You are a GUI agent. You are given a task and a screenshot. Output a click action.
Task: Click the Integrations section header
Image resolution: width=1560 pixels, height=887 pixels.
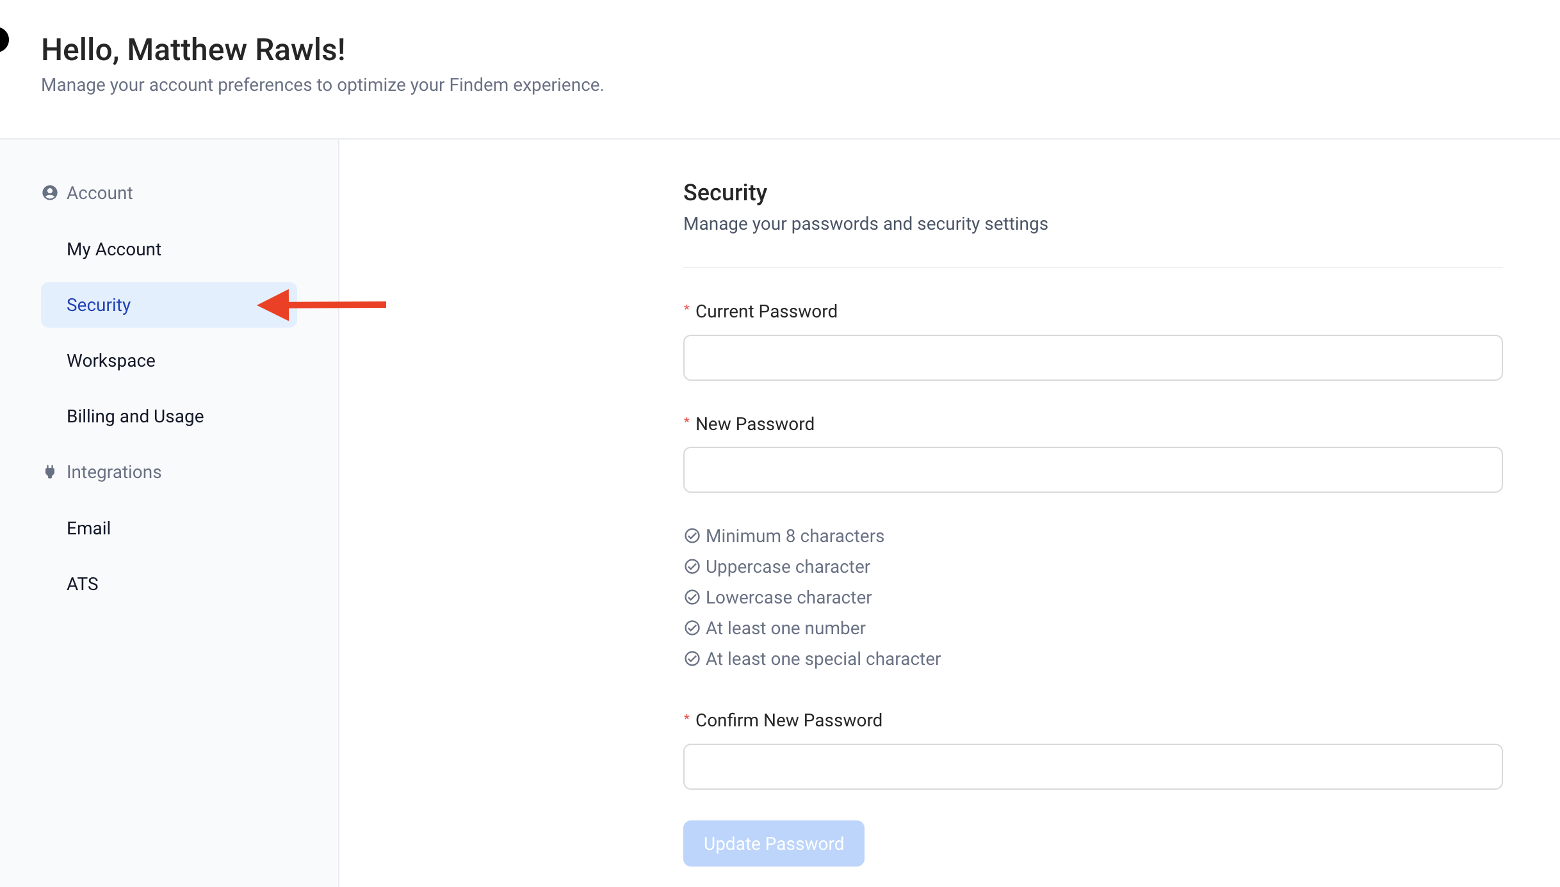point(114,472)
